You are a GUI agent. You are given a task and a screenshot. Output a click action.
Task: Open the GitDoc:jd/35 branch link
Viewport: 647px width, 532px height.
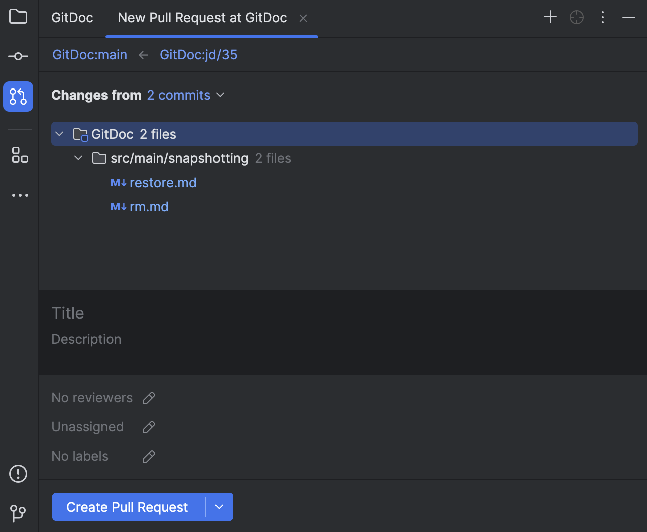pos(198,55)
